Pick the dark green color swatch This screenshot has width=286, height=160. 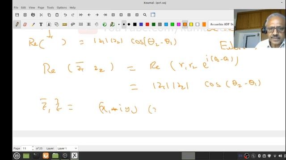point(154,24)
